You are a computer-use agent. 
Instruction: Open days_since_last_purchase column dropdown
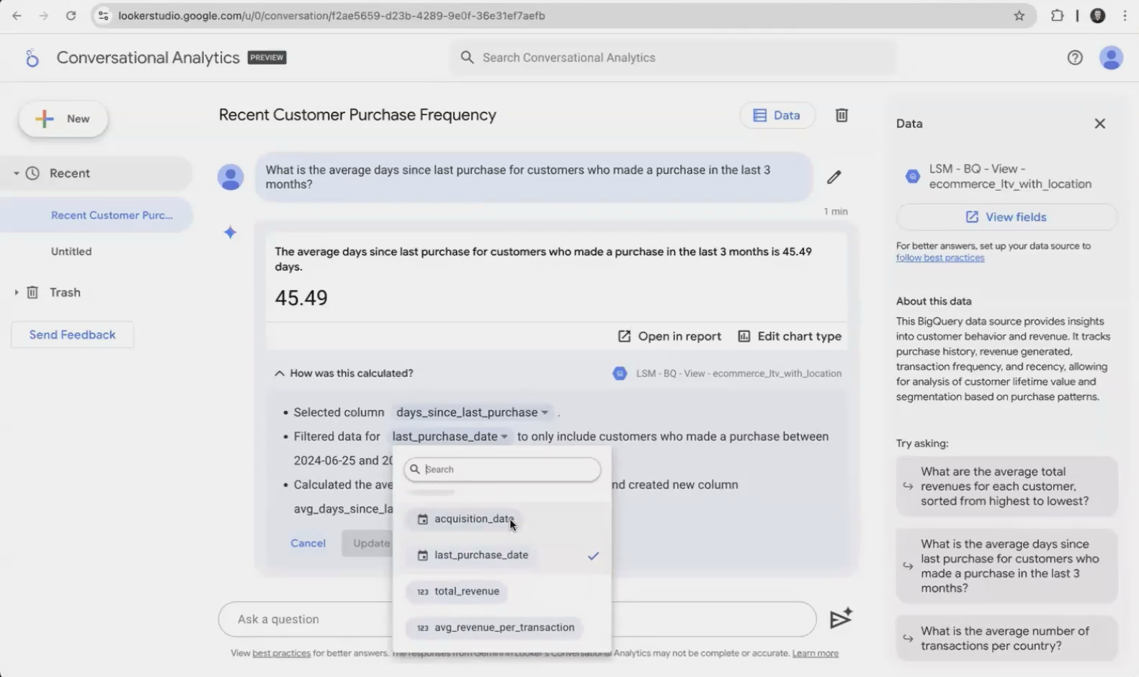(472, 412)
